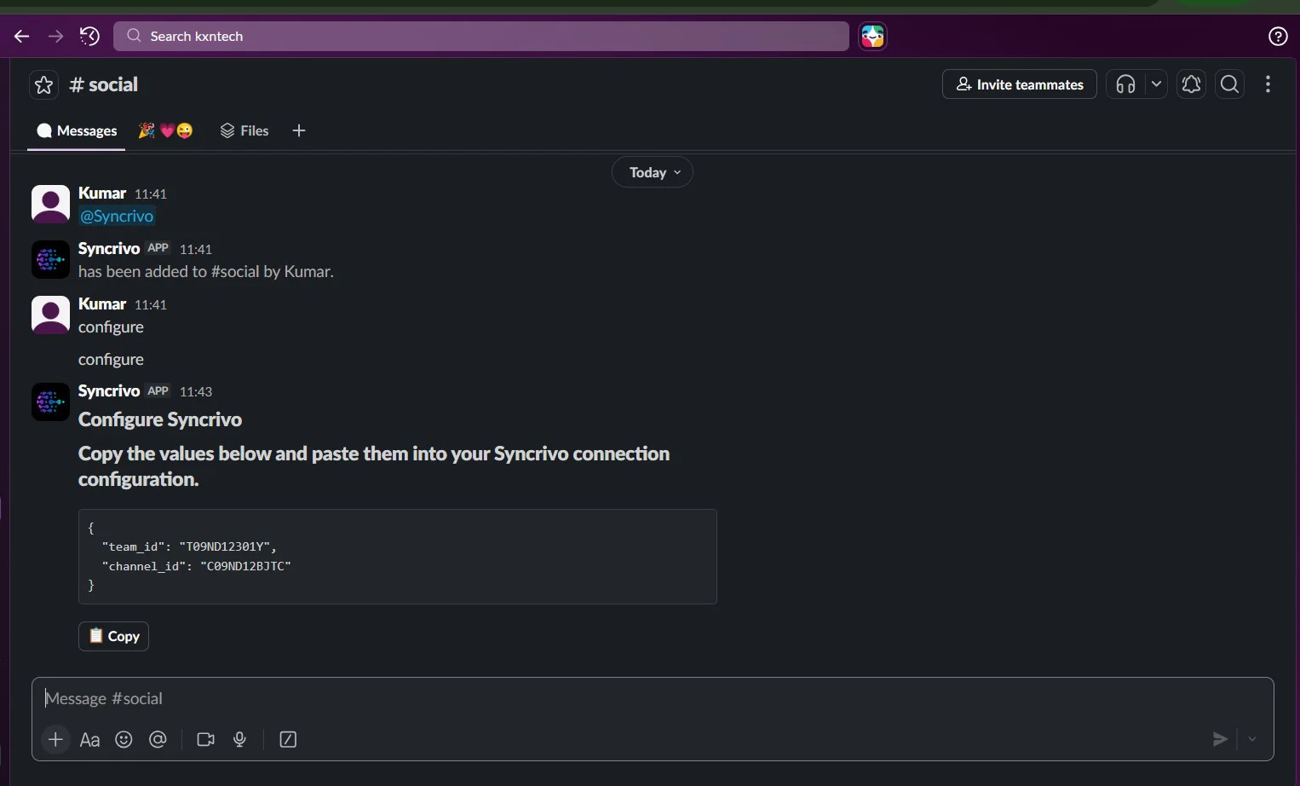Go back using the left arrow

(22, 36)
